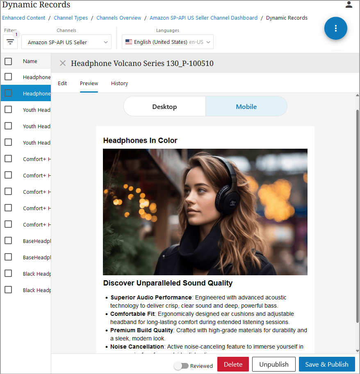Click the blue three-dot actions button
The width and height of the screenshot is (360, 374).
(x=335, y=28)
